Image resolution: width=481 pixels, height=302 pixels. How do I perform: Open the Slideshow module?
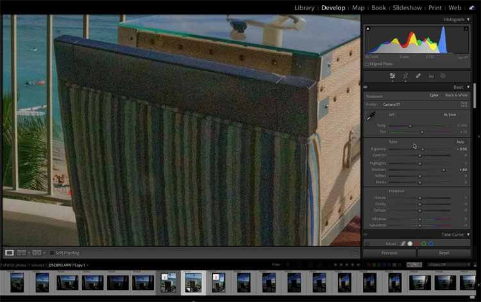407,8
